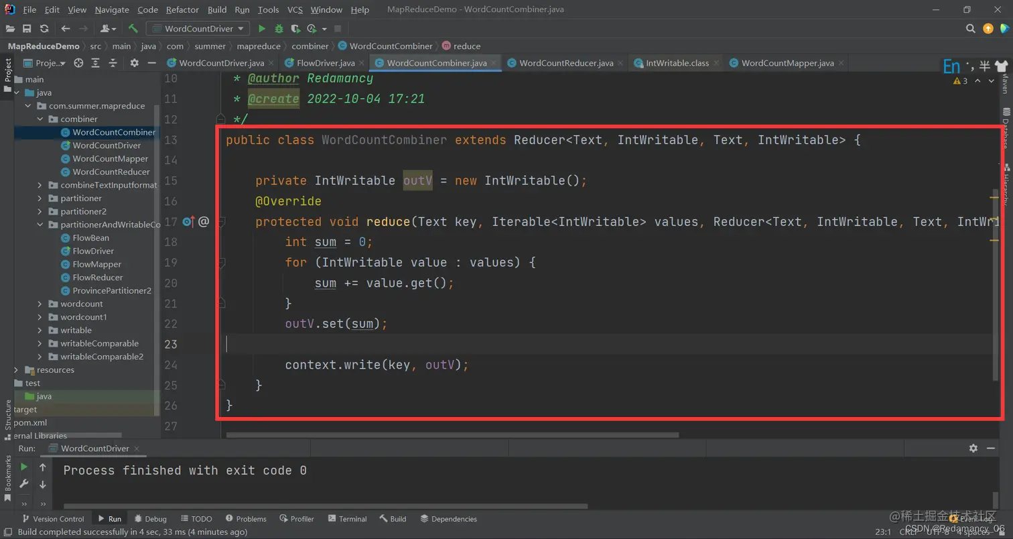Open the Version Control tool window
Viewport: 1013px width, 539px height.
click(53, 519)
